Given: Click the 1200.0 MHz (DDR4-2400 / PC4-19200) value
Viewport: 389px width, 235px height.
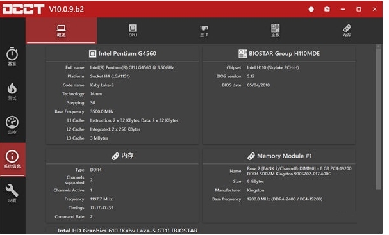Looking at the screenshot, I should [x=285, y=199].
